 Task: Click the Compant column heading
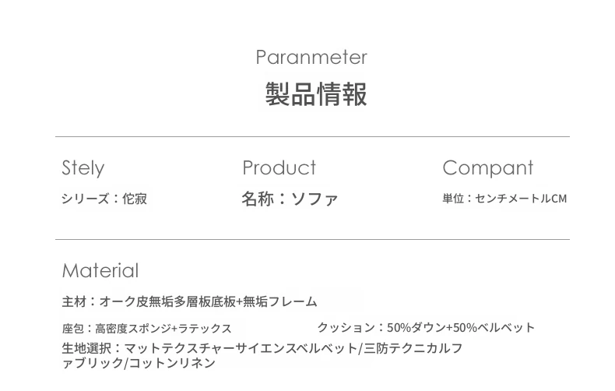coord(488,168)
